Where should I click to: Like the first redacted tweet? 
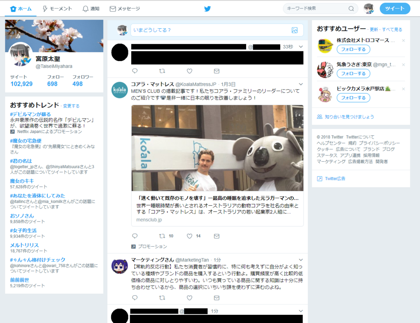point(189,71)
